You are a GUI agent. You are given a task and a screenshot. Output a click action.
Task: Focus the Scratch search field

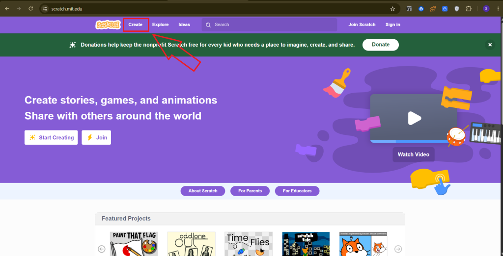270,25
